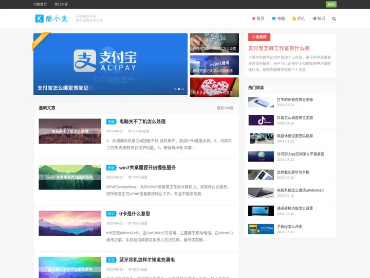370x278 pixels.
Task: Select the second carousel dot
Action: coord(179,89)
